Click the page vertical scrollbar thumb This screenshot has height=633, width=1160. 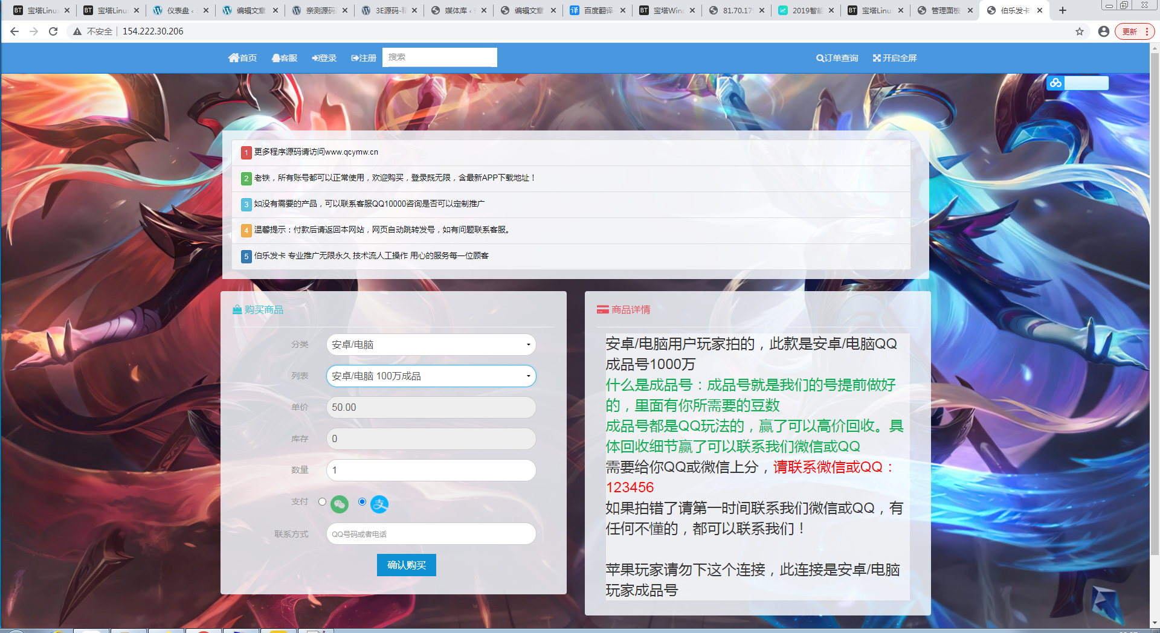click(1155, 304)
